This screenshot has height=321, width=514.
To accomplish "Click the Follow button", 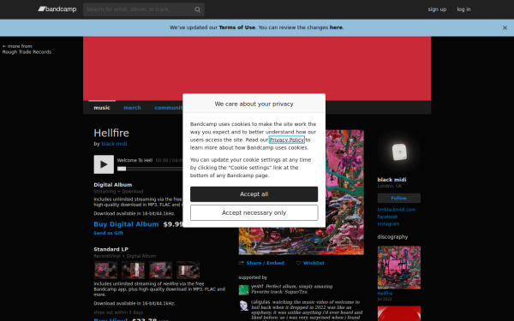I will coord(398,199).
